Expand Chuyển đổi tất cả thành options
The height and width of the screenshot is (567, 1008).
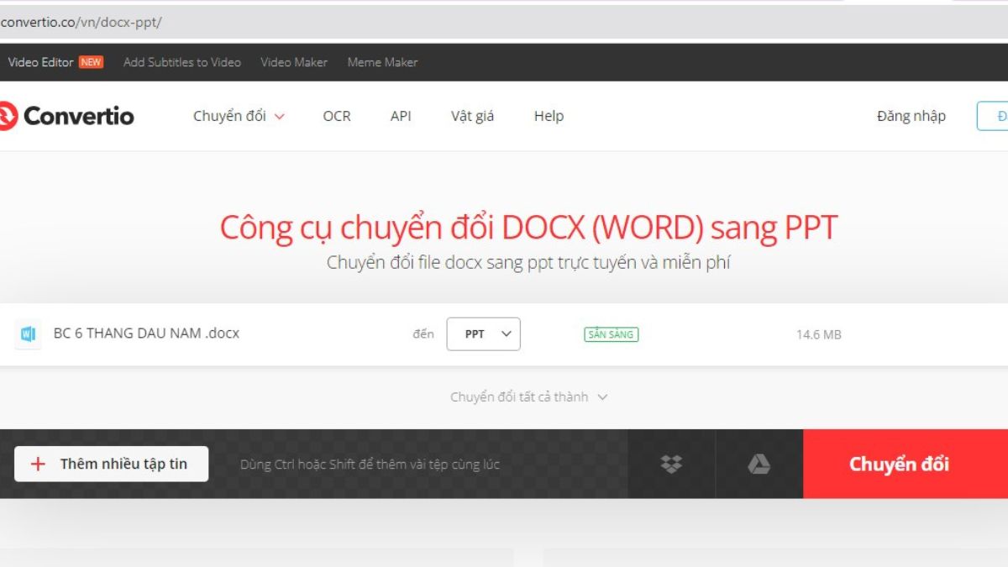pyautogui.click(x=528, y=396)
